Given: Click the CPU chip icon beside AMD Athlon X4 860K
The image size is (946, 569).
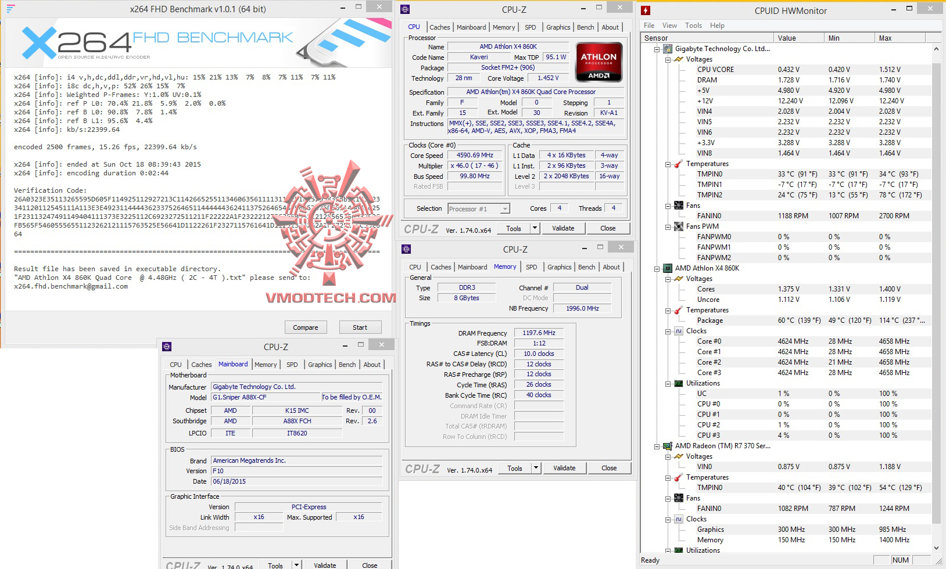Looking at the screenshot, I should point(667,268).
